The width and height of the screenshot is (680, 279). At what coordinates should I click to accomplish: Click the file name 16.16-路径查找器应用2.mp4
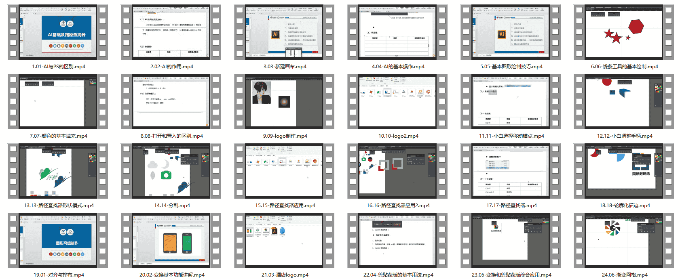click(x=398, y=206)
